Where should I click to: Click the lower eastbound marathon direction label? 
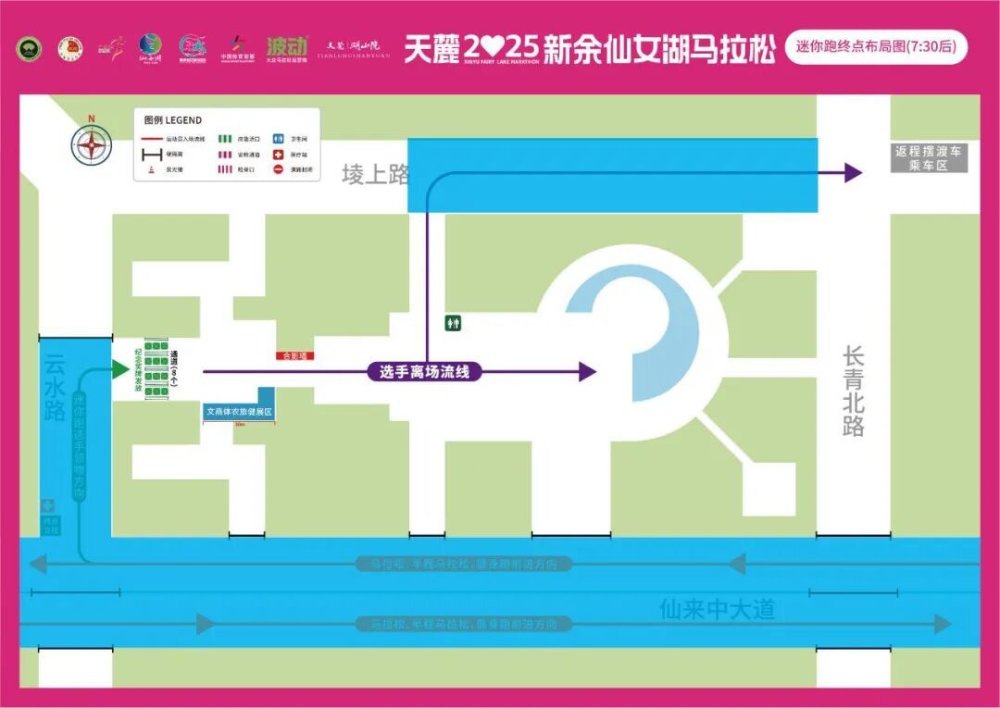[x=464, y=624]
